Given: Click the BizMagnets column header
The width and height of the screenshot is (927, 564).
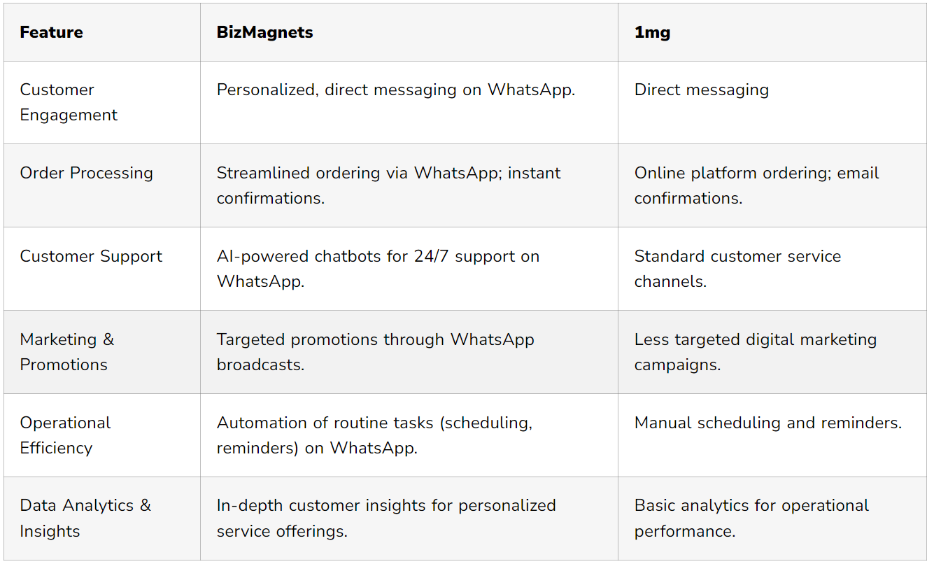Looking at the screenshot, I should (x=264, y=32).
